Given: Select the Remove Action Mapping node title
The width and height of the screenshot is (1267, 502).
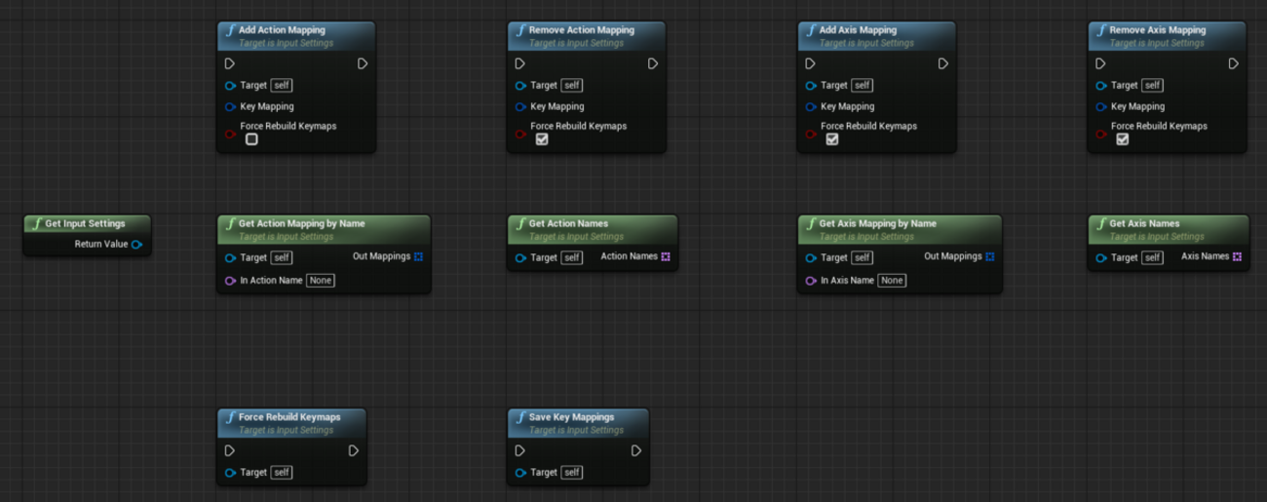Looking at the screenshot, I should pyautogui.click(x=581, y=30).
